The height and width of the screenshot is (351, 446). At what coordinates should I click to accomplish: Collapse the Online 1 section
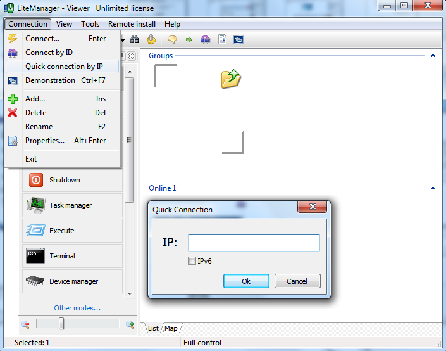click(433, 188)
